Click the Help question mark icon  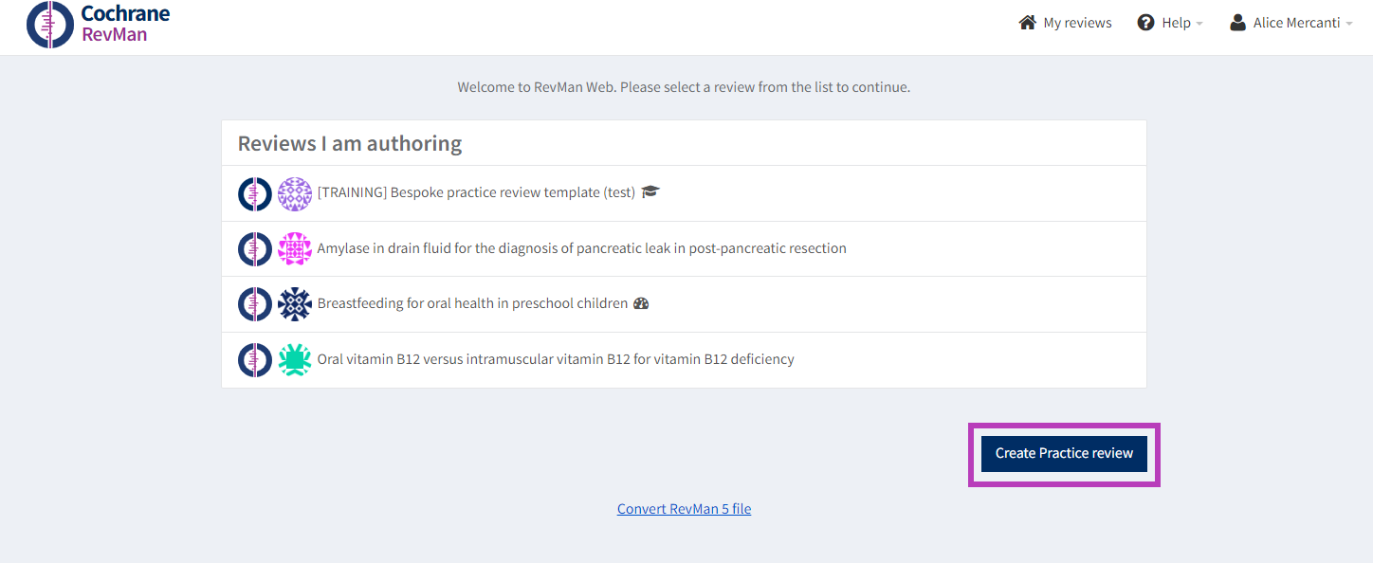coord(1145,23)
